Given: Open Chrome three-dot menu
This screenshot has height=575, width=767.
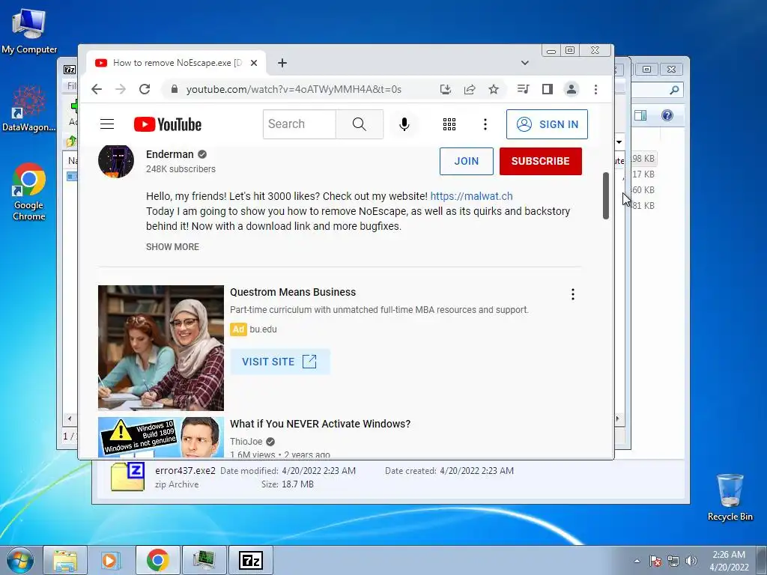Looking at the screenshot, I should coord(595,89).
